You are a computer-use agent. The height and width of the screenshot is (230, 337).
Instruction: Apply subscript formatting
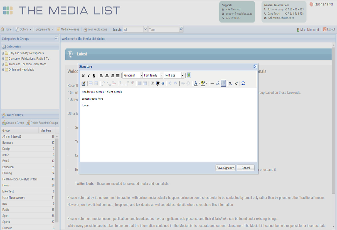(230, 83)
